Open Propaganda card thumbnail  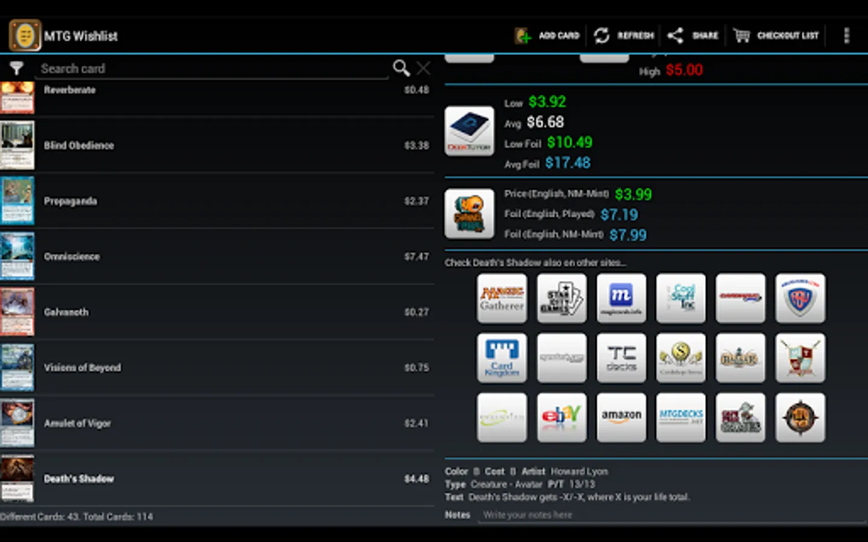pos(17,201)
